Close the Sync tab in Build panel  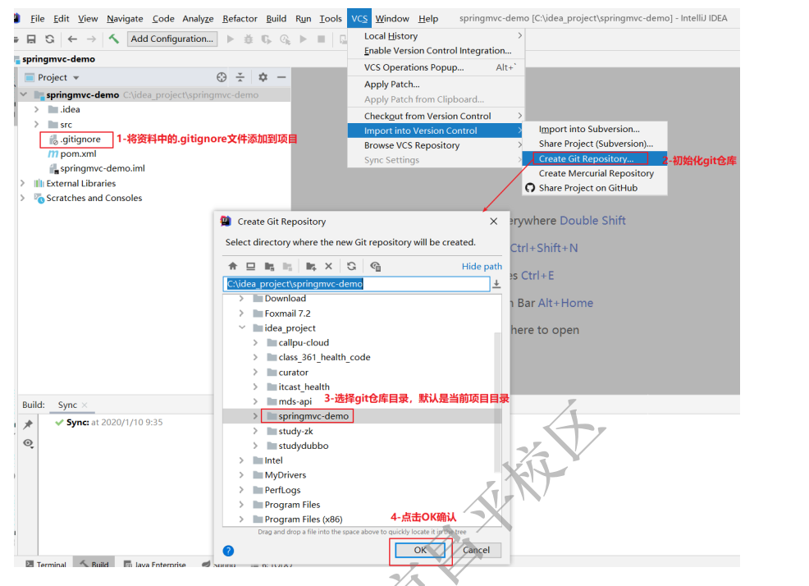(x=85, y=405)
